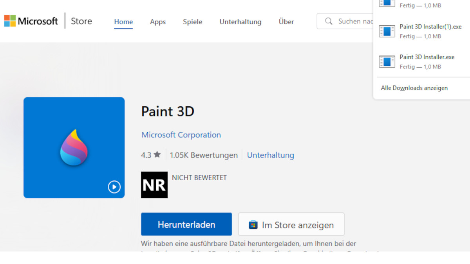Go to the Unterhaltung navigation item
The image size is (470, 264).
tap(240, 22)
